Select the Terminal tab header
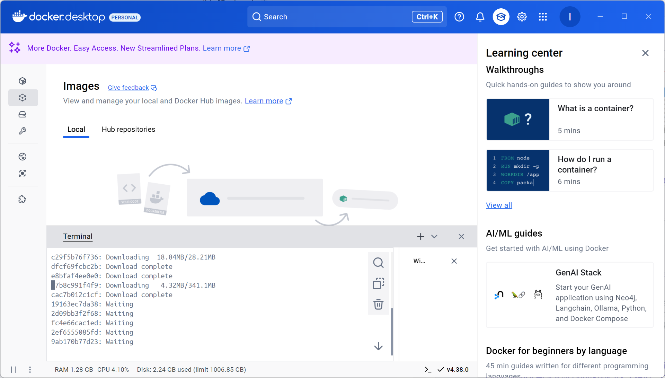The height and width of the screenshot is (378, 665). tap(78, 236)
